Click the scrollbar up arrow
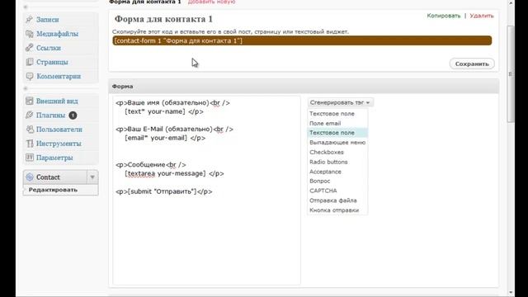Viewport: 528px width, 297px height. pos(511,2)
